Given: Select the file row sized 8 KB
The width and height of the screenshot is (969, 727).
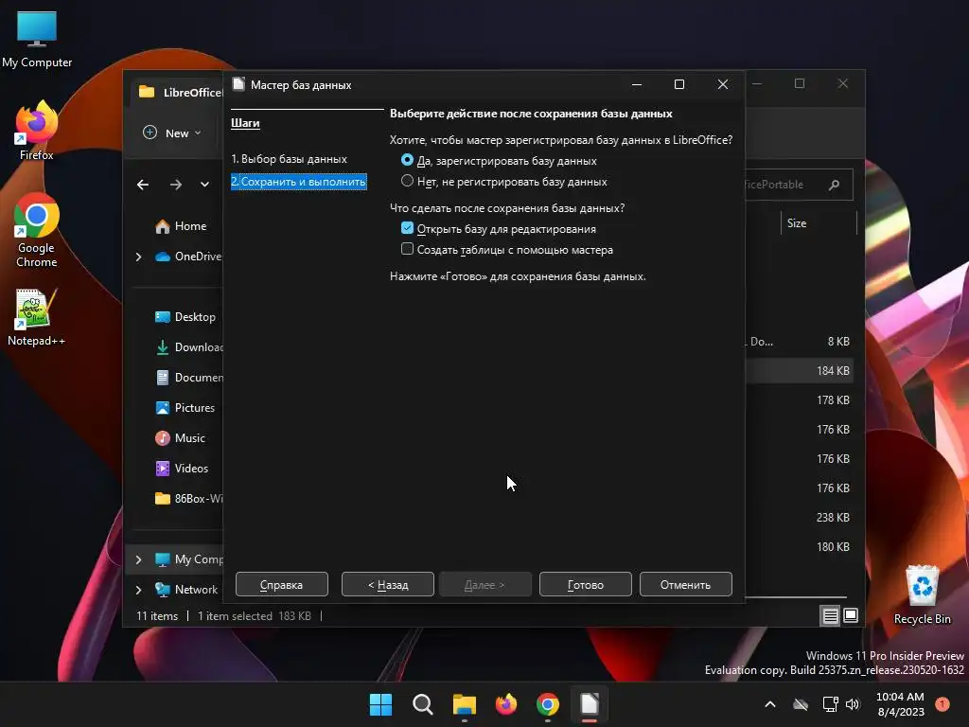Looking at the screenshot, I should click(799, 341).
